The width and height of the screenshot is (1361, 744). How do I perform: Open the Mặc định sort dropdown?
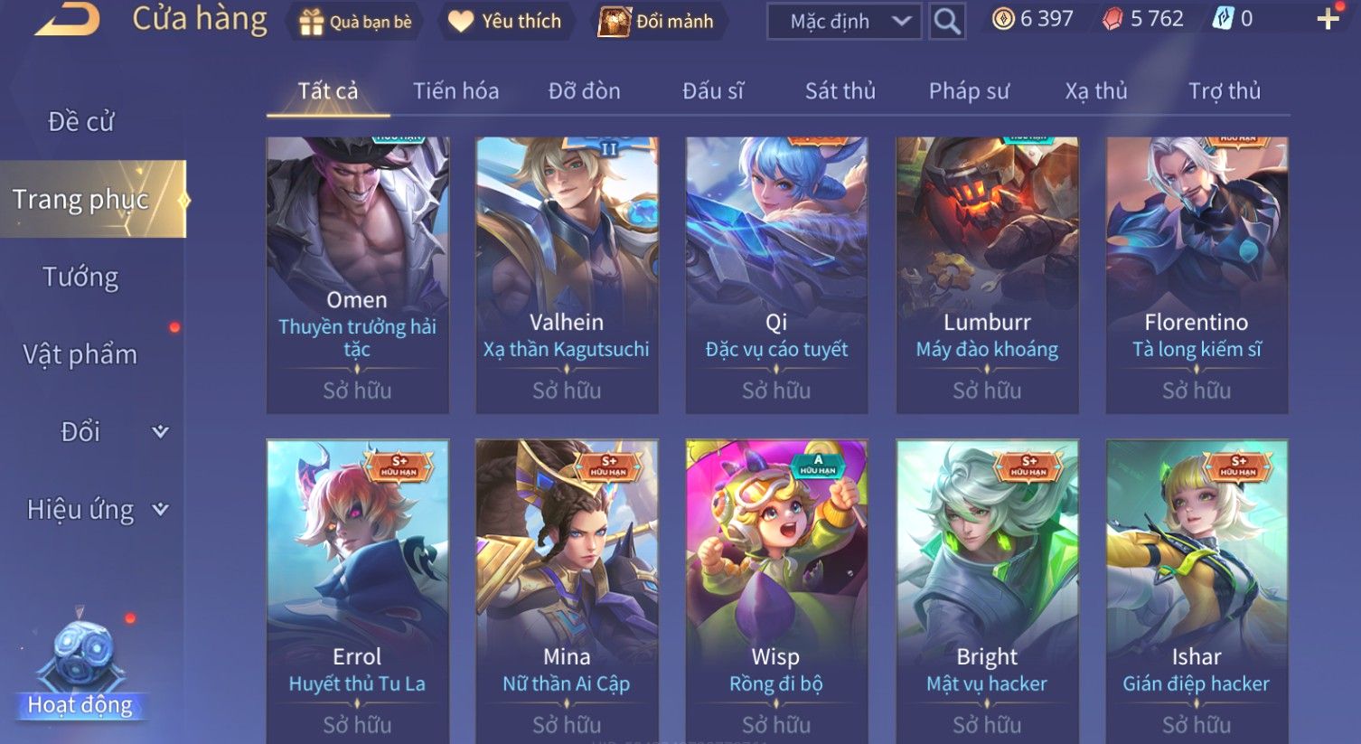844,21
